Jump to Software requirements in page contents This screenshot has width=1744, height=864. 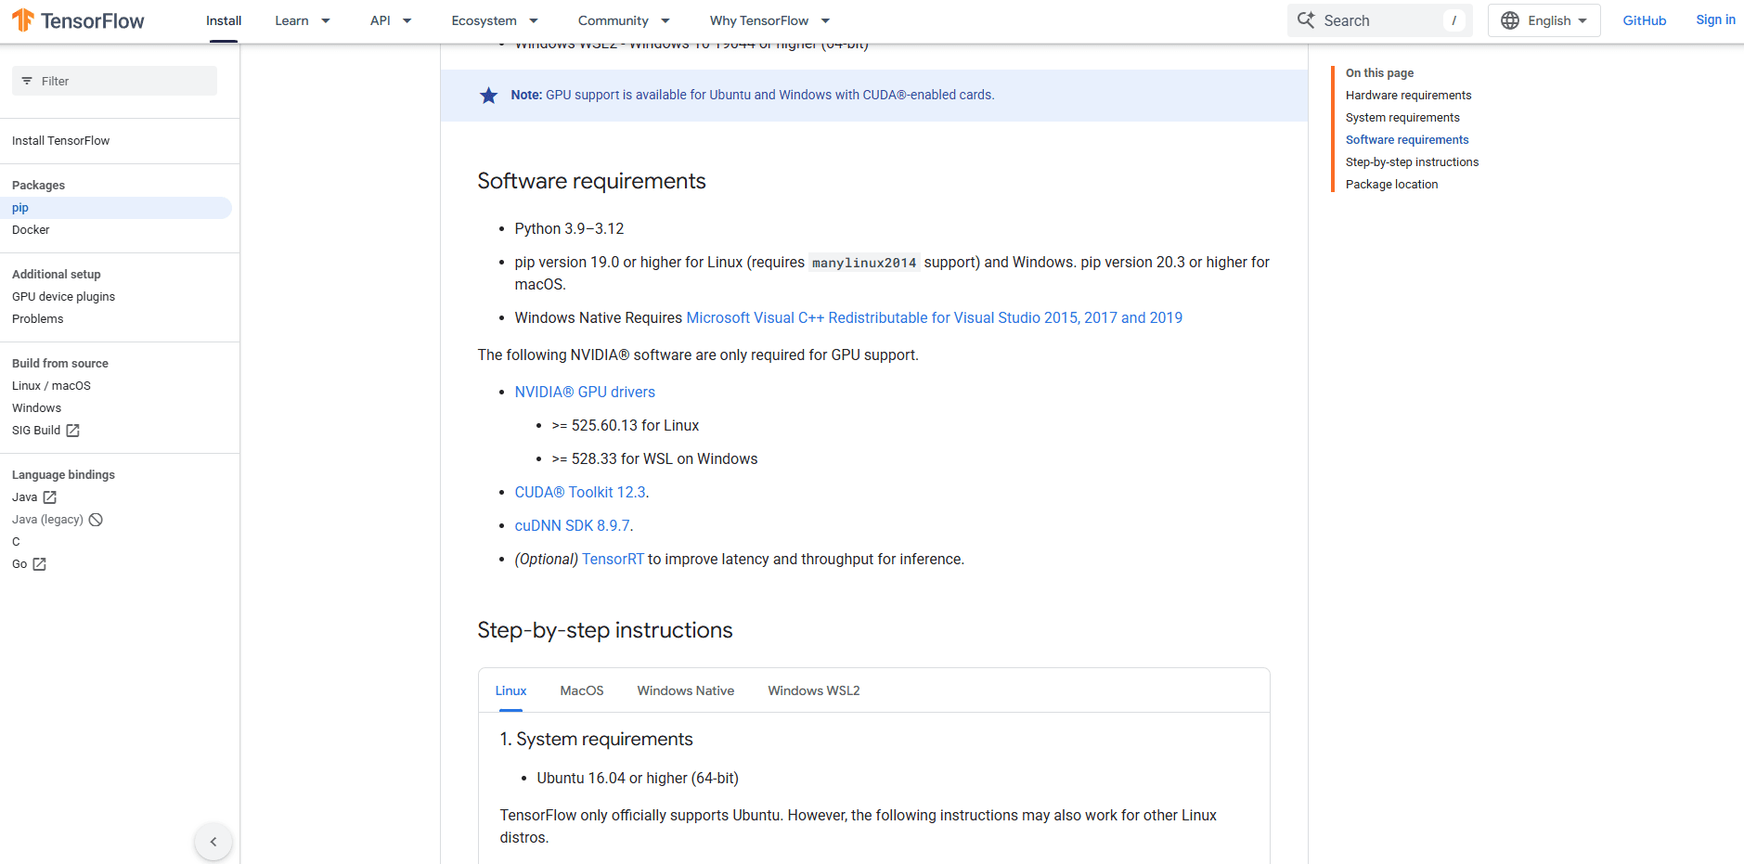point(1407,140)
